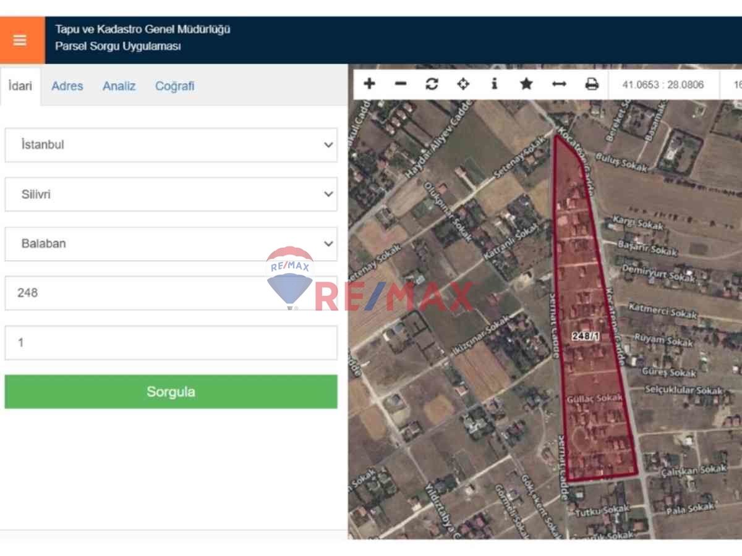Click the crosshair locate icon on the map toolbar
This screenshot has height=556, width=742.
pos(463,84)
